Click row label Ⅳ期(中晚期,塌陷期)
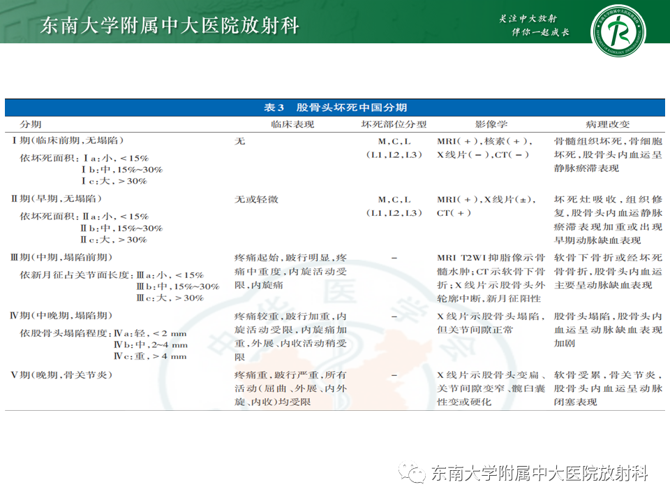 (61, 316)
